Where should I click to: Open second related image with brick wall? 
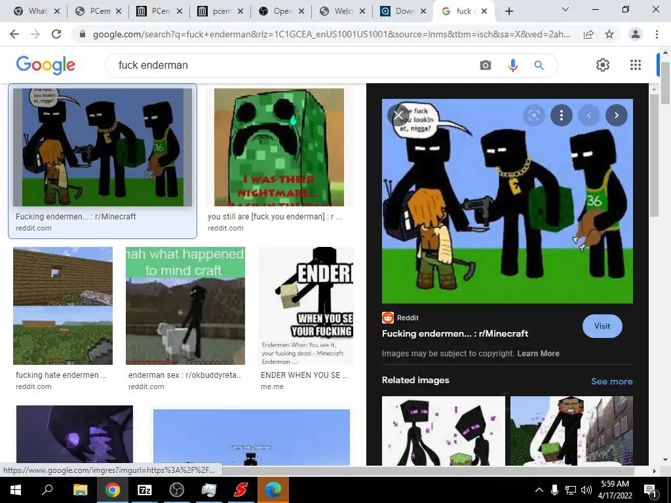(571, 431)
